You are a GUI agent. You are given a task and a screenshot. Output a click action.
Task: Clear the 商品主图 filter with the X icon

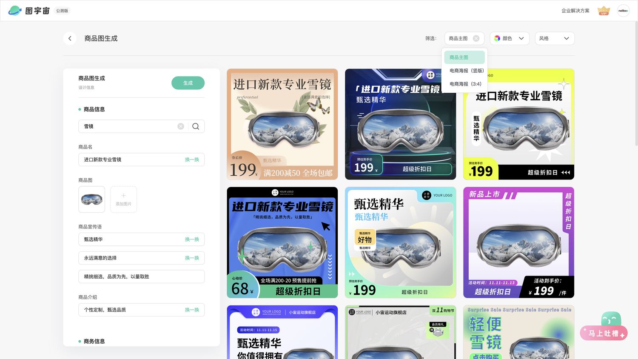point(476,38)
